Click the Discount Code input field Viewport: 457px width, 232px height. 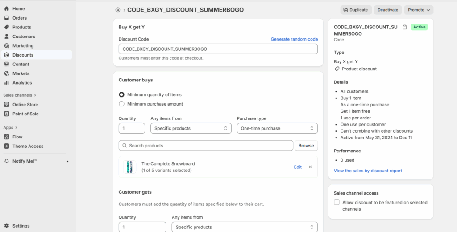click(x=218, y=49)
